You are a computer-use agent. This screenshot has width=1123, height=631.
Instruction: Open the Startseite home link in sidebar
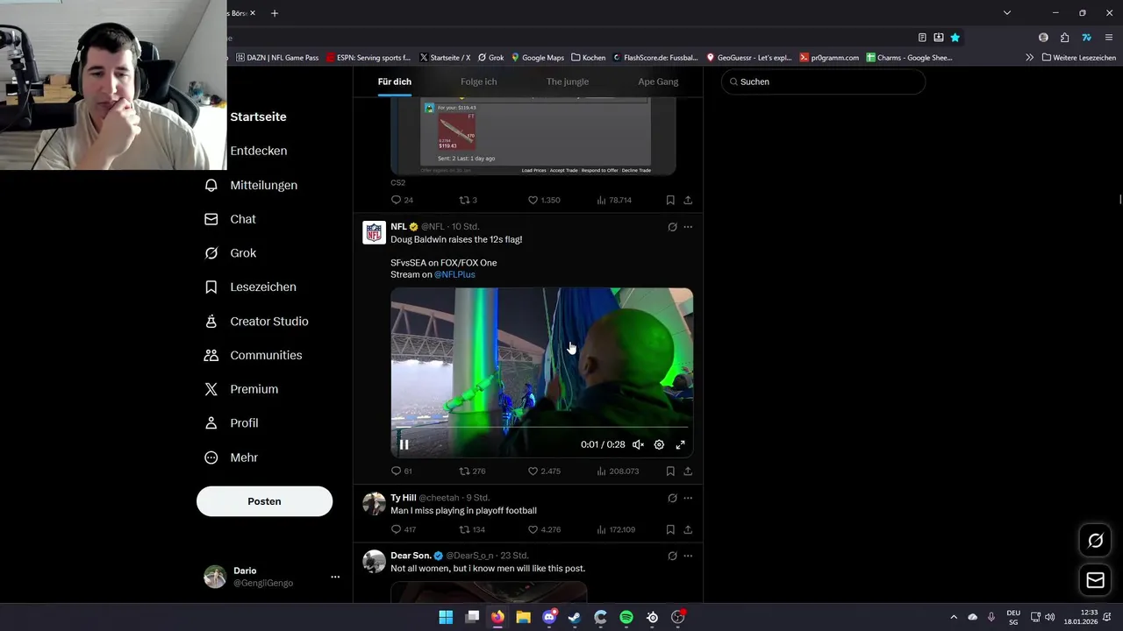[258, 117]
